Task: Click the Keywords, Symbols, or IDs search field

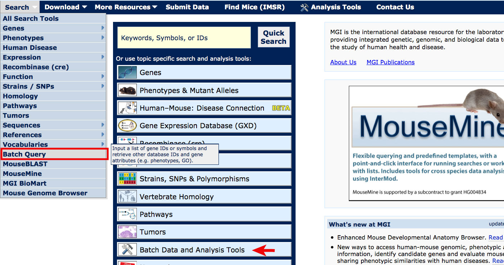Action: (x=184, y=38)
